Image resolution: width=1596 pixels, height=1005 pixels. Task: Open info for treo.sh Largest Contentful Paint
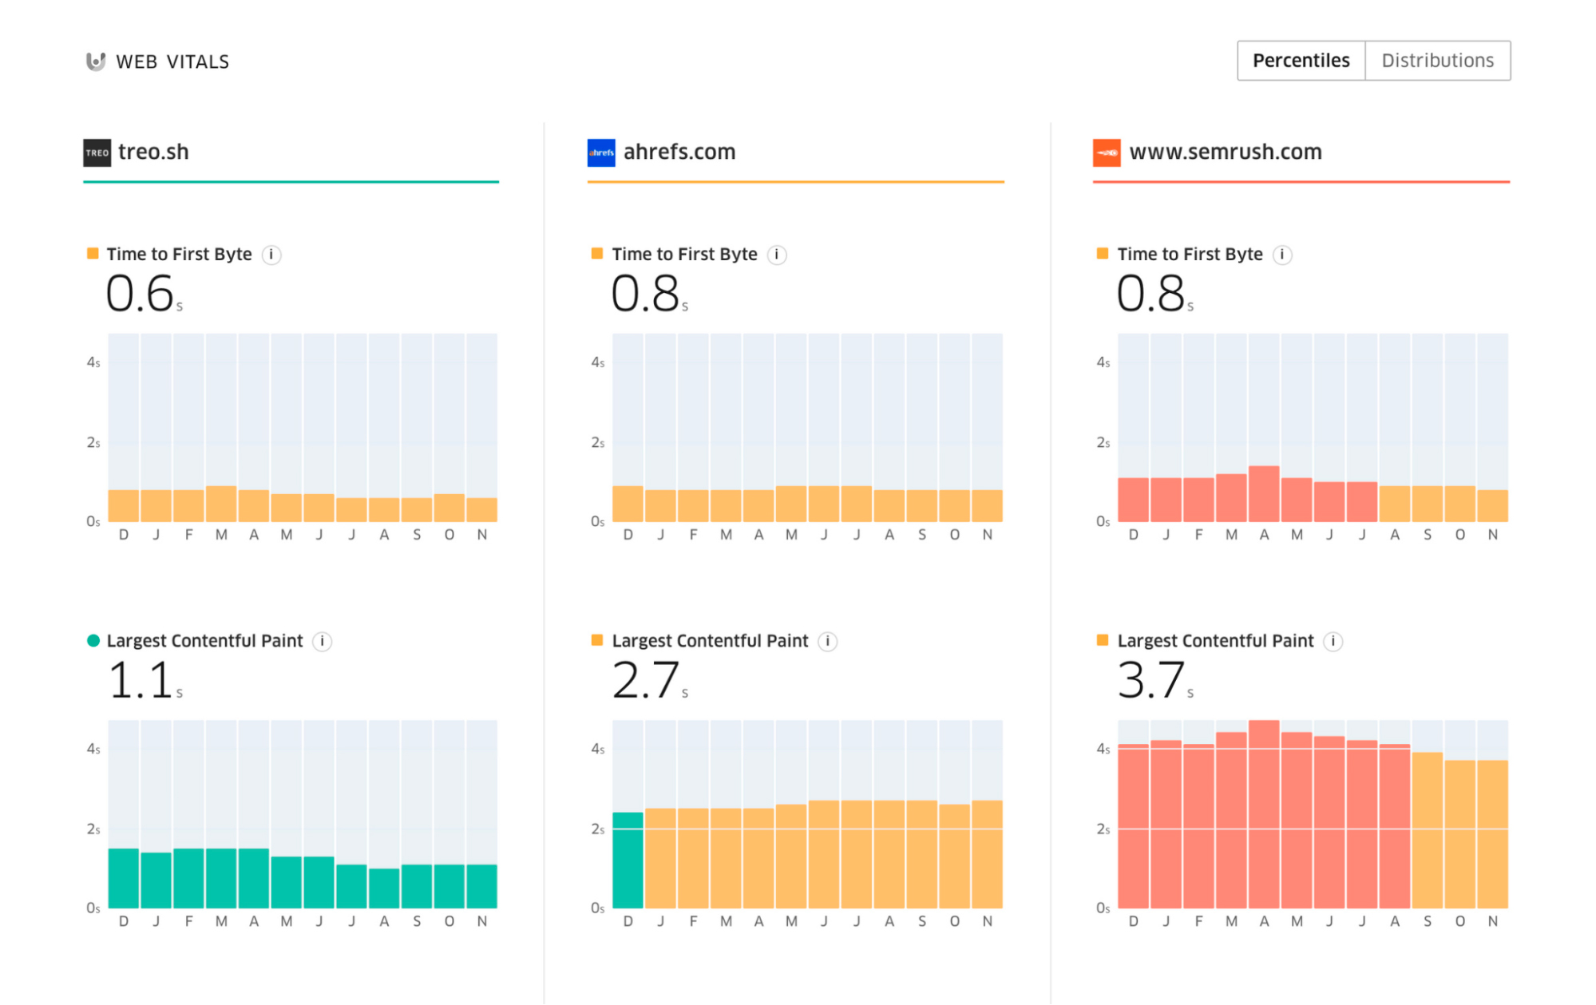pyautogui.click(x=323, y=641)
